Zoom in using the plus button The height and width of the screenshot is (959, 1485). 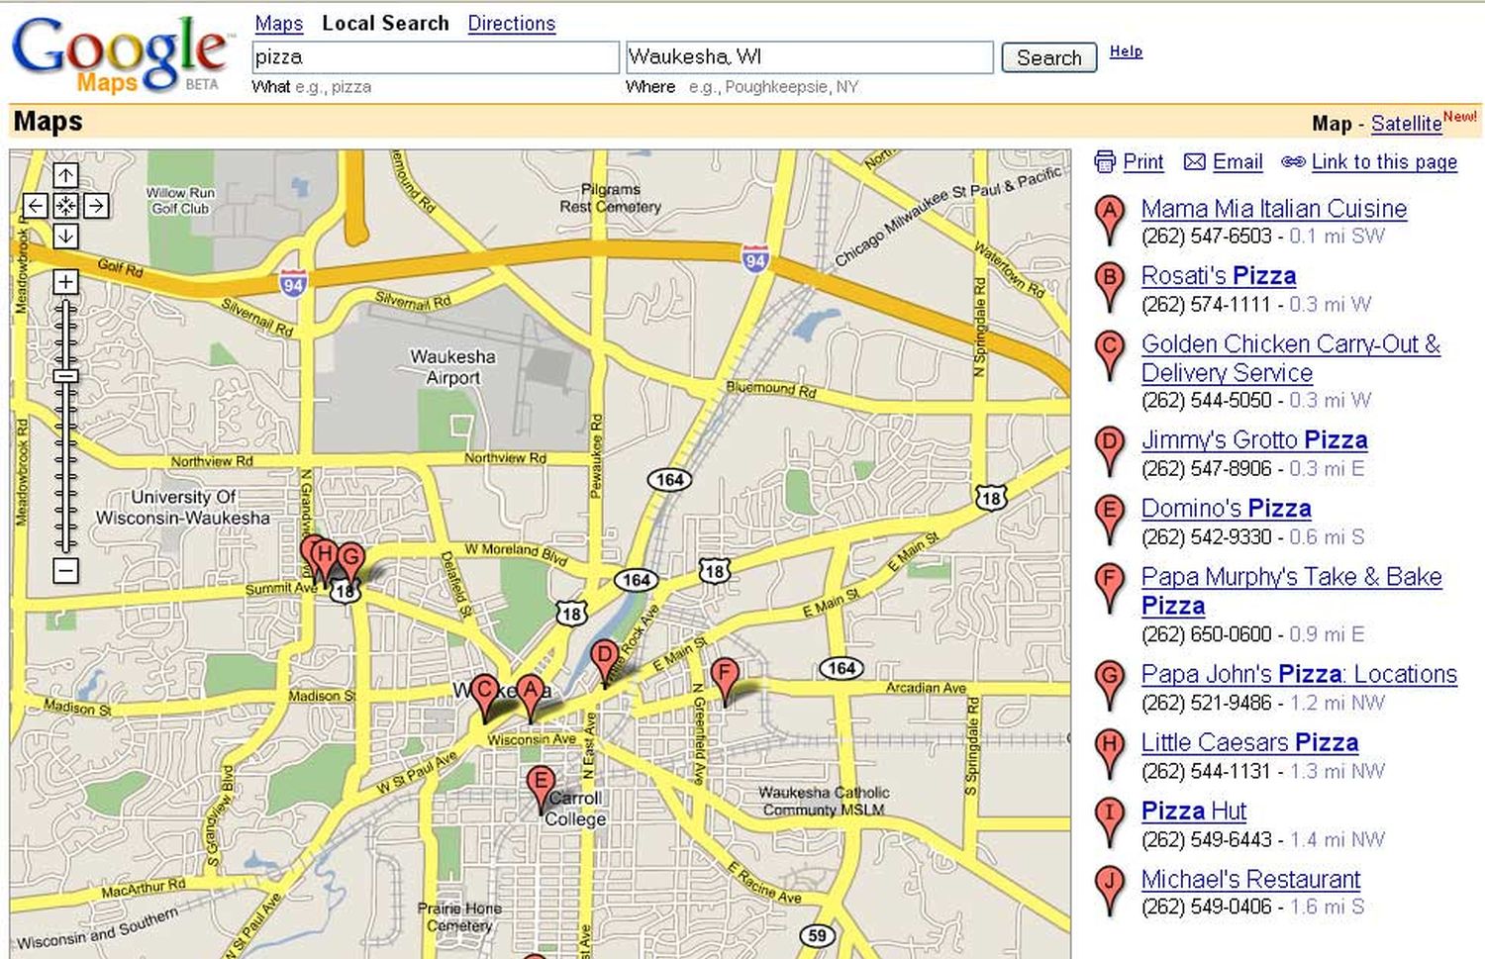point(65,282)
